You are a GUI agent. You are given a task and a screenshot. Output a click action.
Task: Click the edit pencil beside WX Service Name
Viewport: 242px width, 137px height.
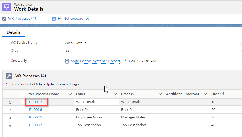click(241, 43)
